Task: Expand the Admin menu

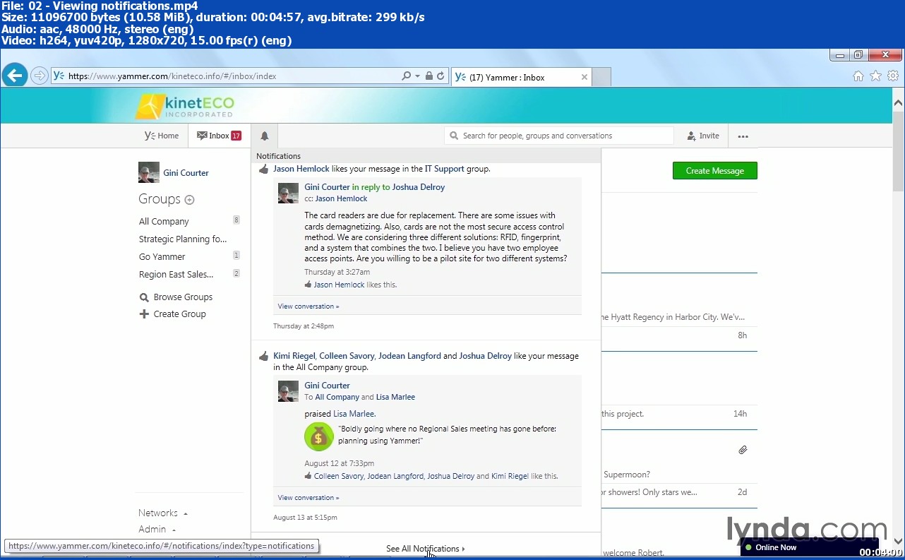Action: (x=157, y=530)
